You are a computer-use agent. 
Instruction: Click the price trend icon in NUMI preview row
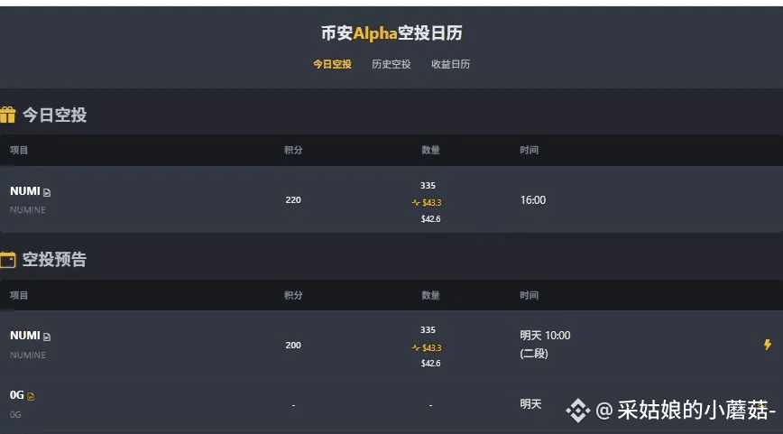[x=416, y=347]
